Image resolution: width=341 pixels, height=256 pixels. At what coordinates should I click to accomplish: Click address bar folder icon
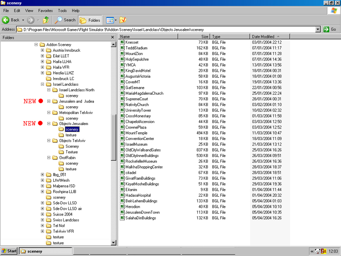[20, 29]
